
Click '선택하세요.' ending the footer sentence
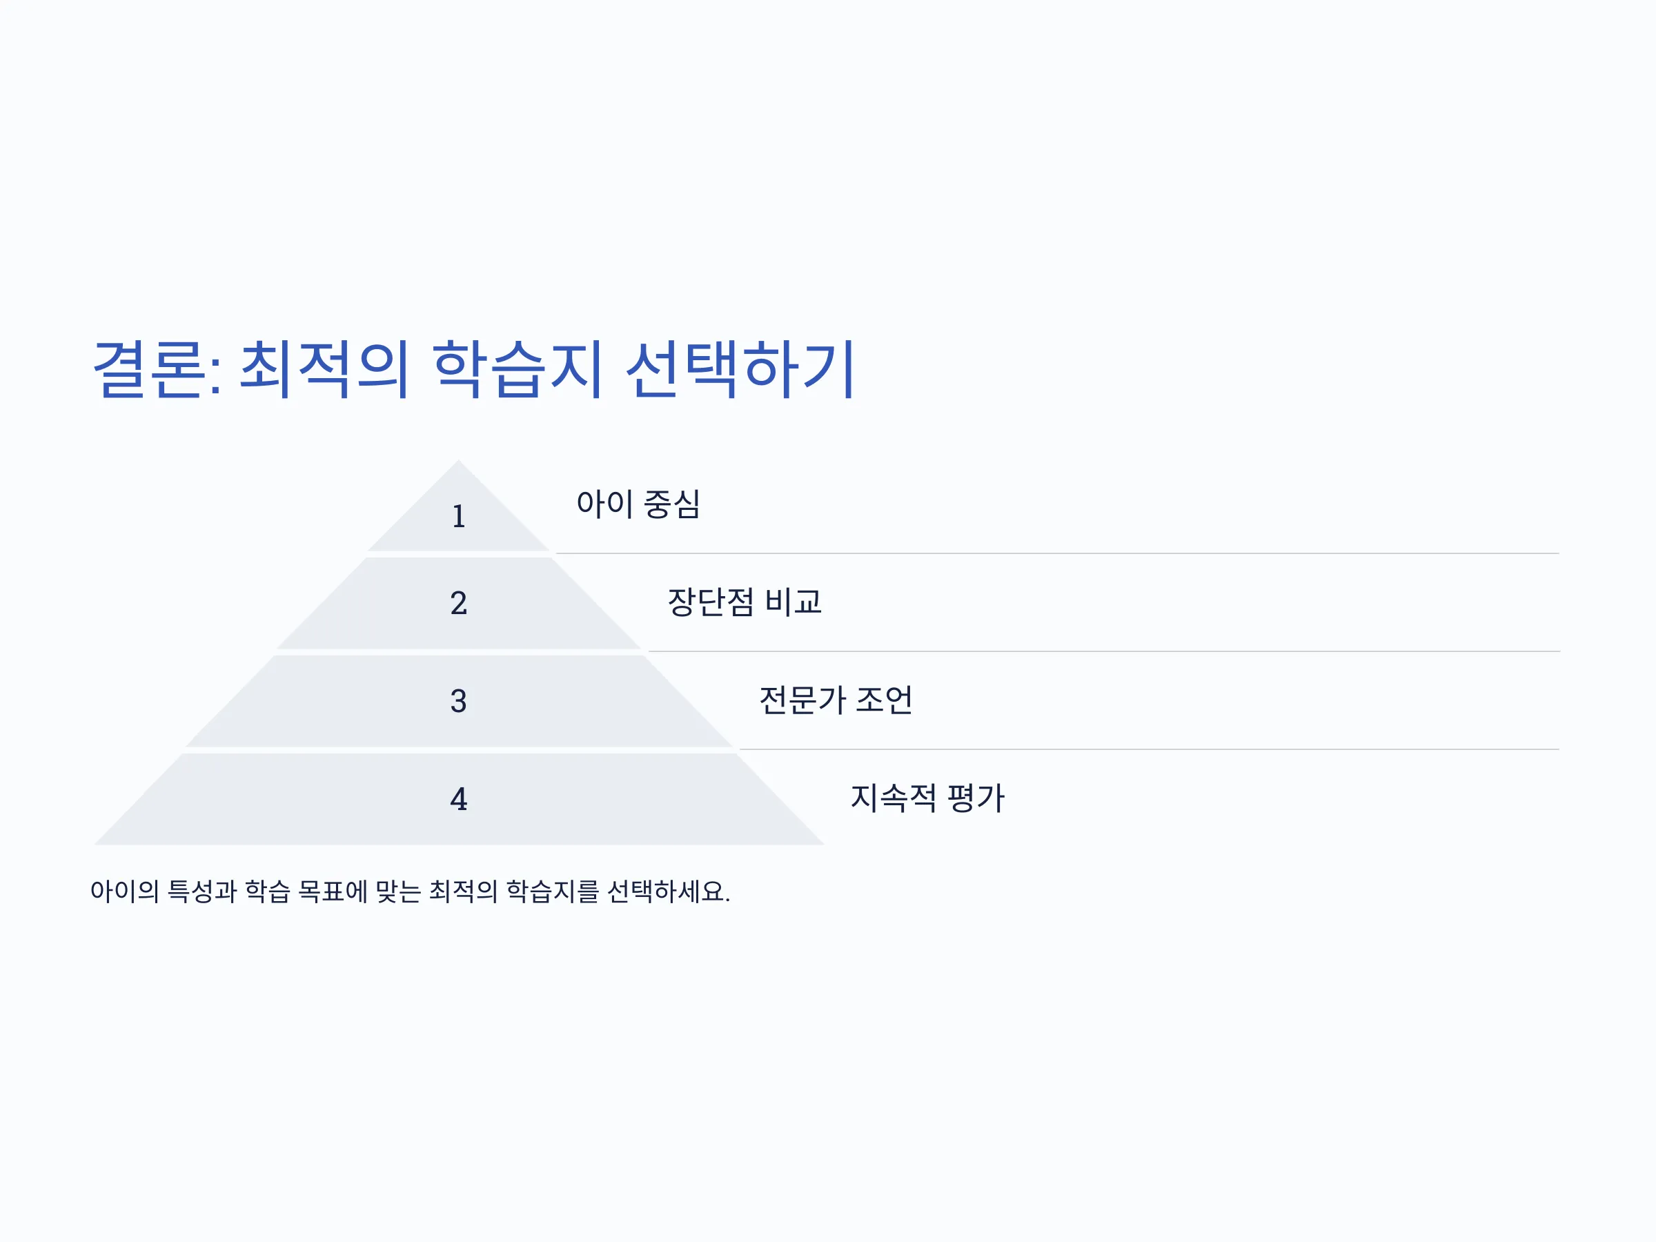point(669,891)
